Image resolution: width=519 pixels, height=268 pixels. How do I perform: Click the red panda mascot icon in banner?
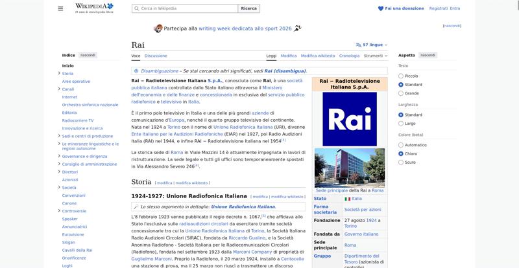pos(158,28)
